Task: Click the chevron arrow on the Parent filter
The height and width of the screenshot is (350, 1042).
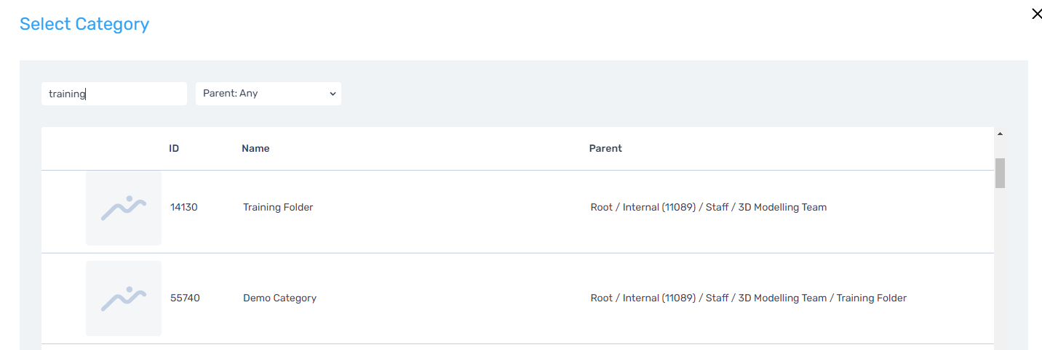Action: (x=333, y=94)
